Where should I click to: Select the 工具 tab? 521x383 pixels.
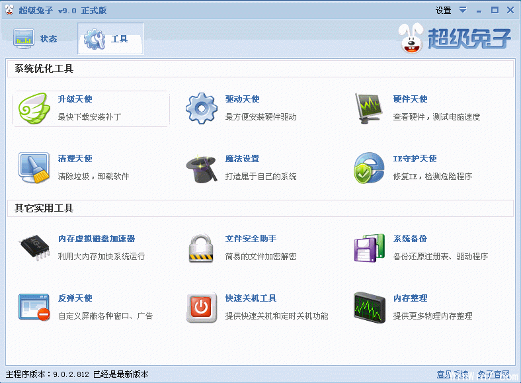point(110,38)
